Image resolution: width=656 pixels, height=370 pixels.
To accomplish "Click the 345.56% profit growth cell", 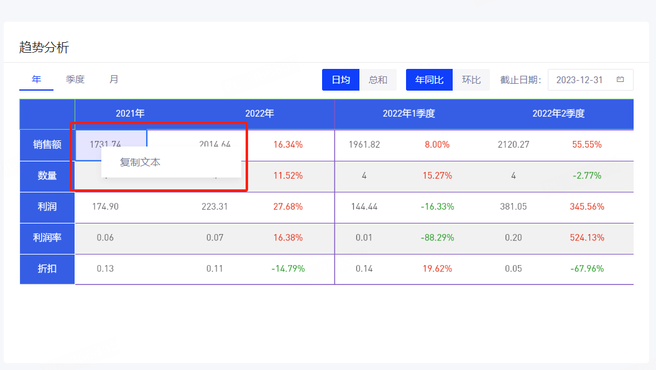I will (x=586, y=207).
